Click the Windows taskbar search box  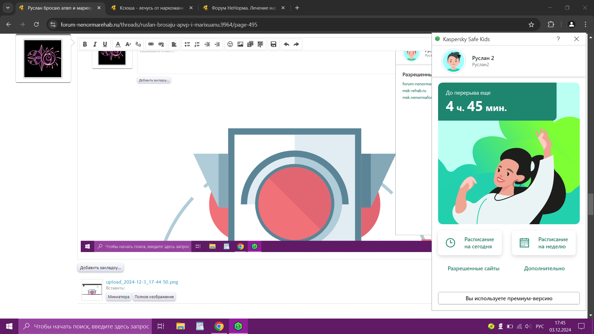point(85,326)
